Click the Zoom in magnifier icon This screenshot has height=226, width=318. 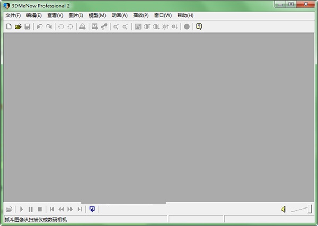tap(116, 26)
